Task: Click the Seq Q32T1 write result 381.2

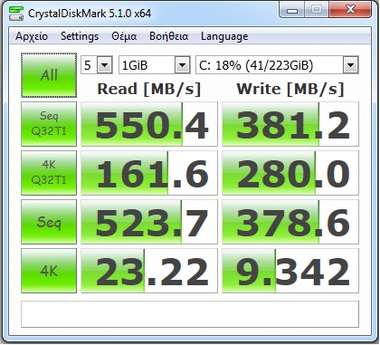Action: click(290, 124)
